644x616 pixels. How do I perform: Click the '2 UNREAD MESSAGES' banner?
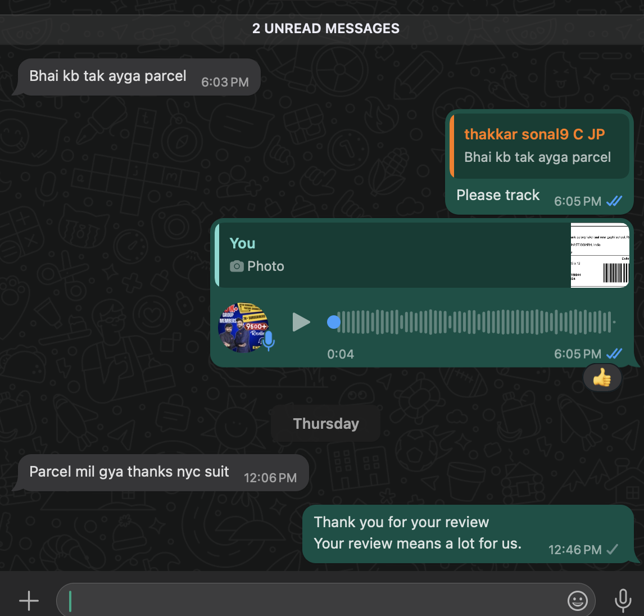(x=325, y=29)
